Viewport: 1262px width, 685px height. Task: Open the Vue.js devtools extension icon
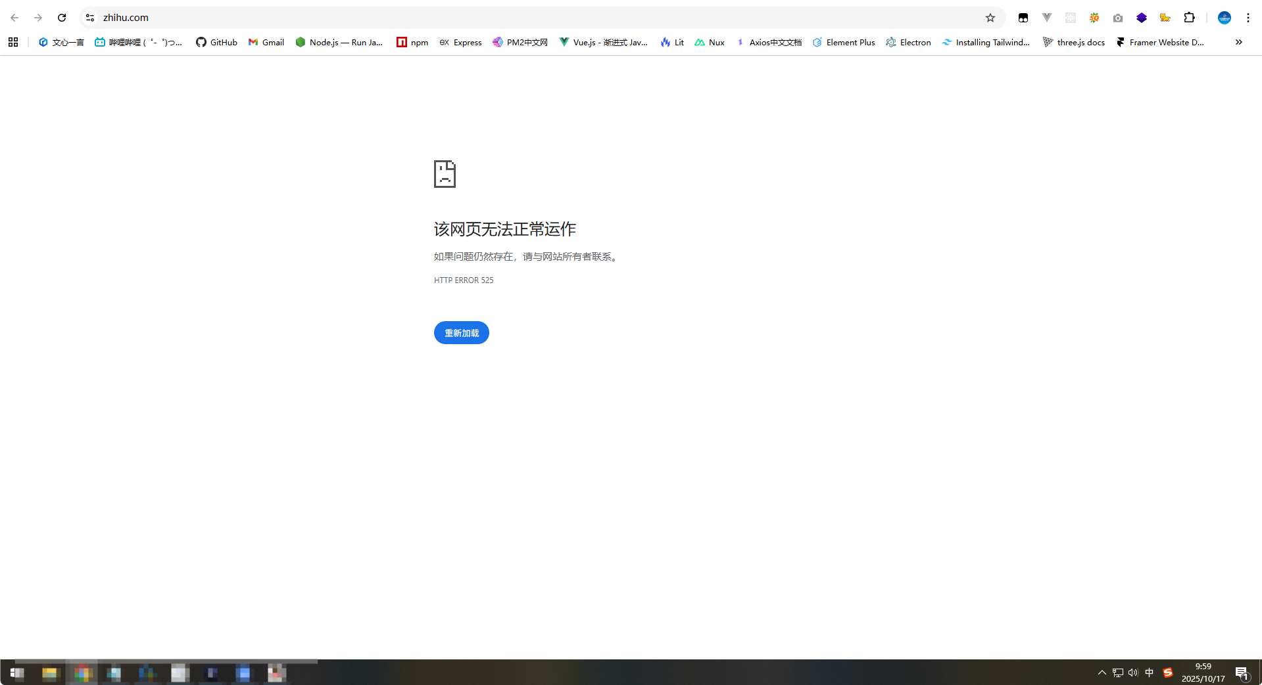coord(1047,18)
